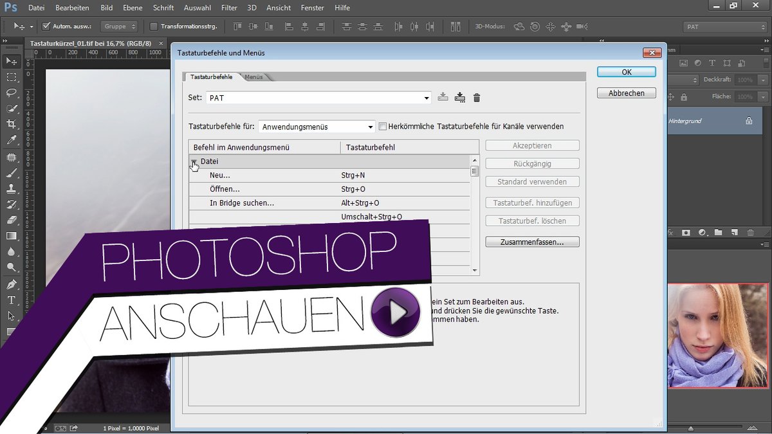Open the Anwendungsmenüs dropdown
The image size is (772, 434).
point(371,127)
